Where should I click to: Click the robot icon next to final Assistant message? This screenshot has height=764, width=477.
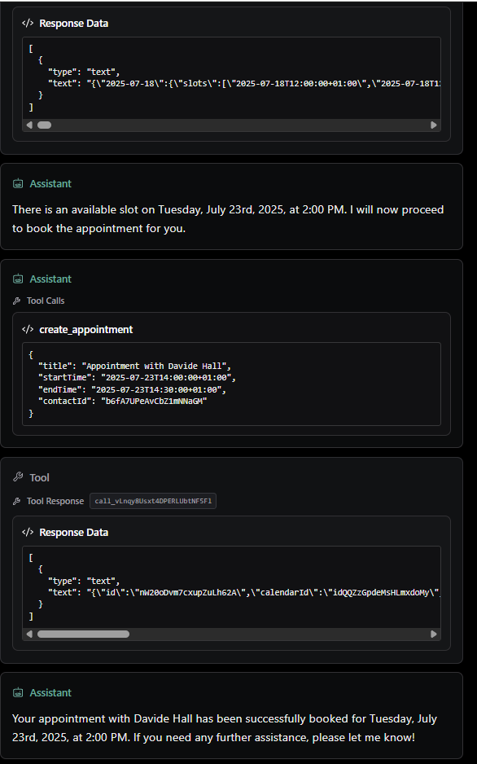pos(18,692)
